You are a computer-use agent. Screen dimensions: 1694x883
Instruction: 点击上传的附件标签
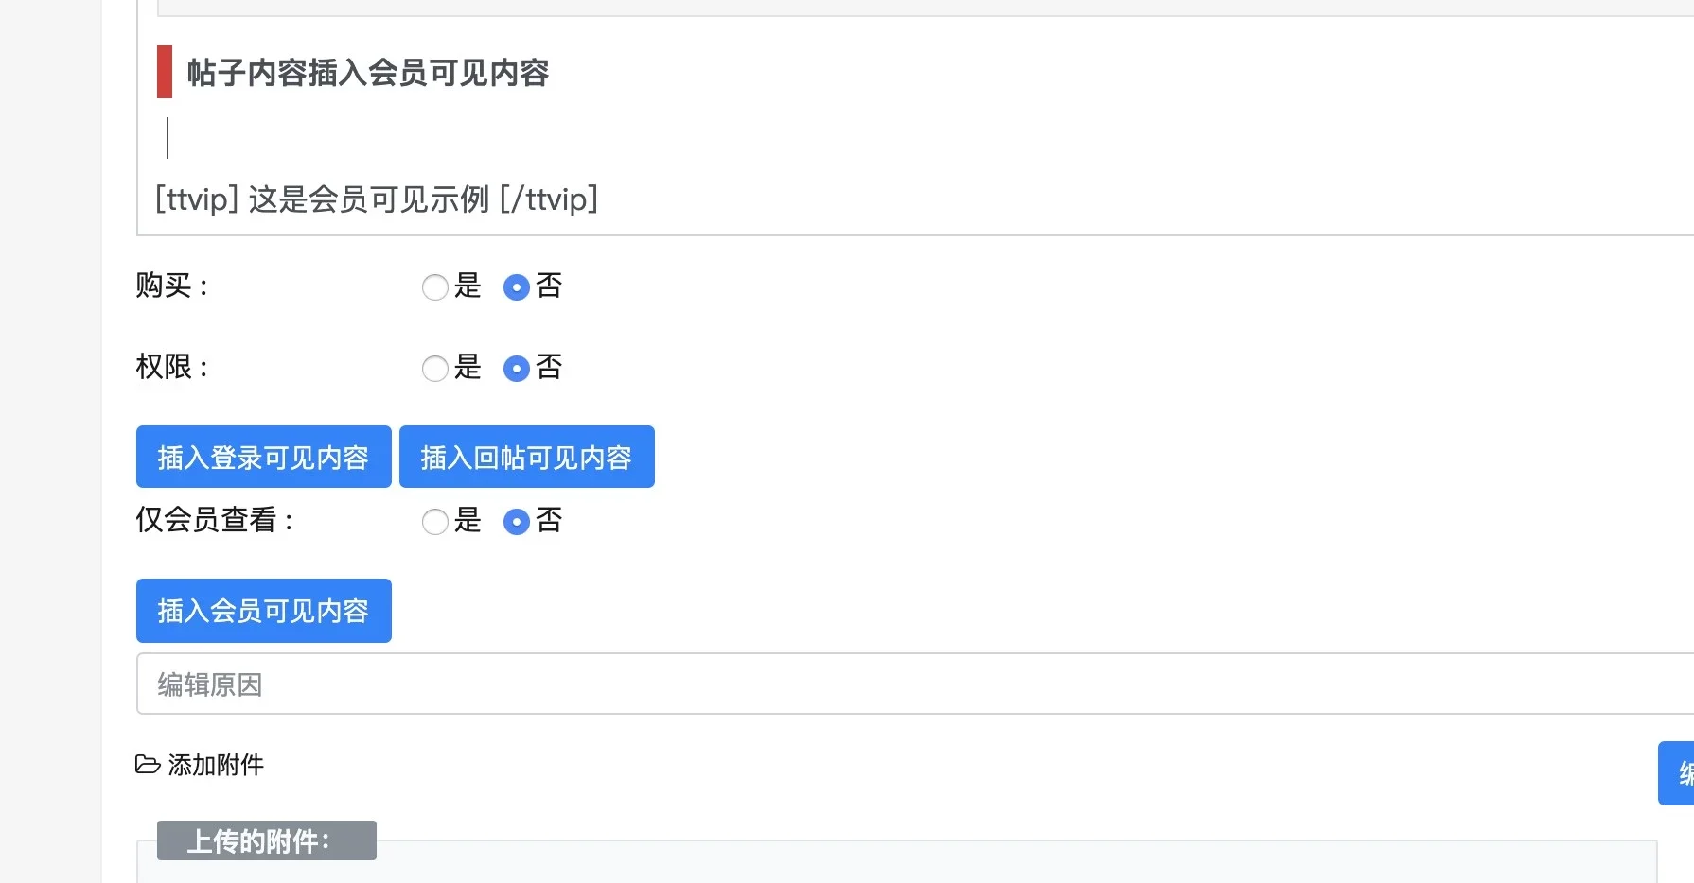(267, 840)
